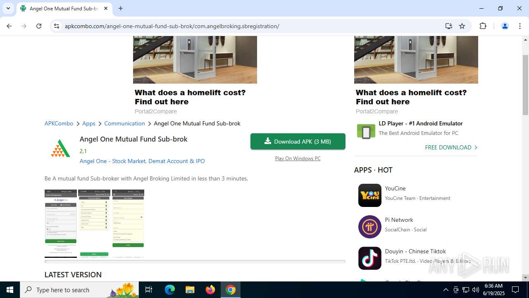This screenshot has width=529, height=298.
Task: Open second app screenshot thumbnail
Action: tap(94, 223)
